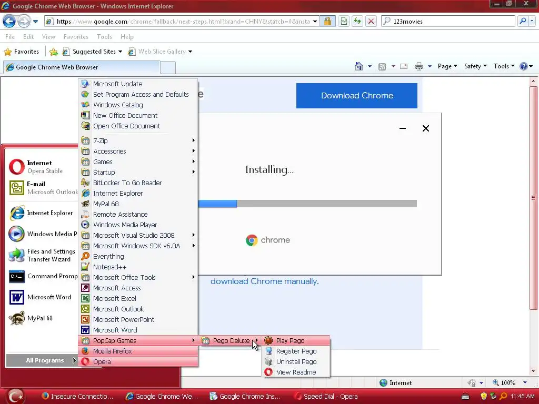
Task: Click the Home icon in command bar
Action: pos(359,66)
